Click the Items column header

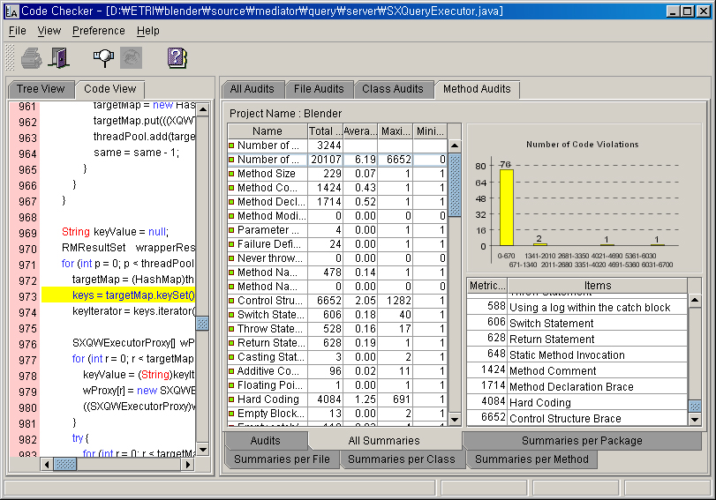tap(597, 286)
